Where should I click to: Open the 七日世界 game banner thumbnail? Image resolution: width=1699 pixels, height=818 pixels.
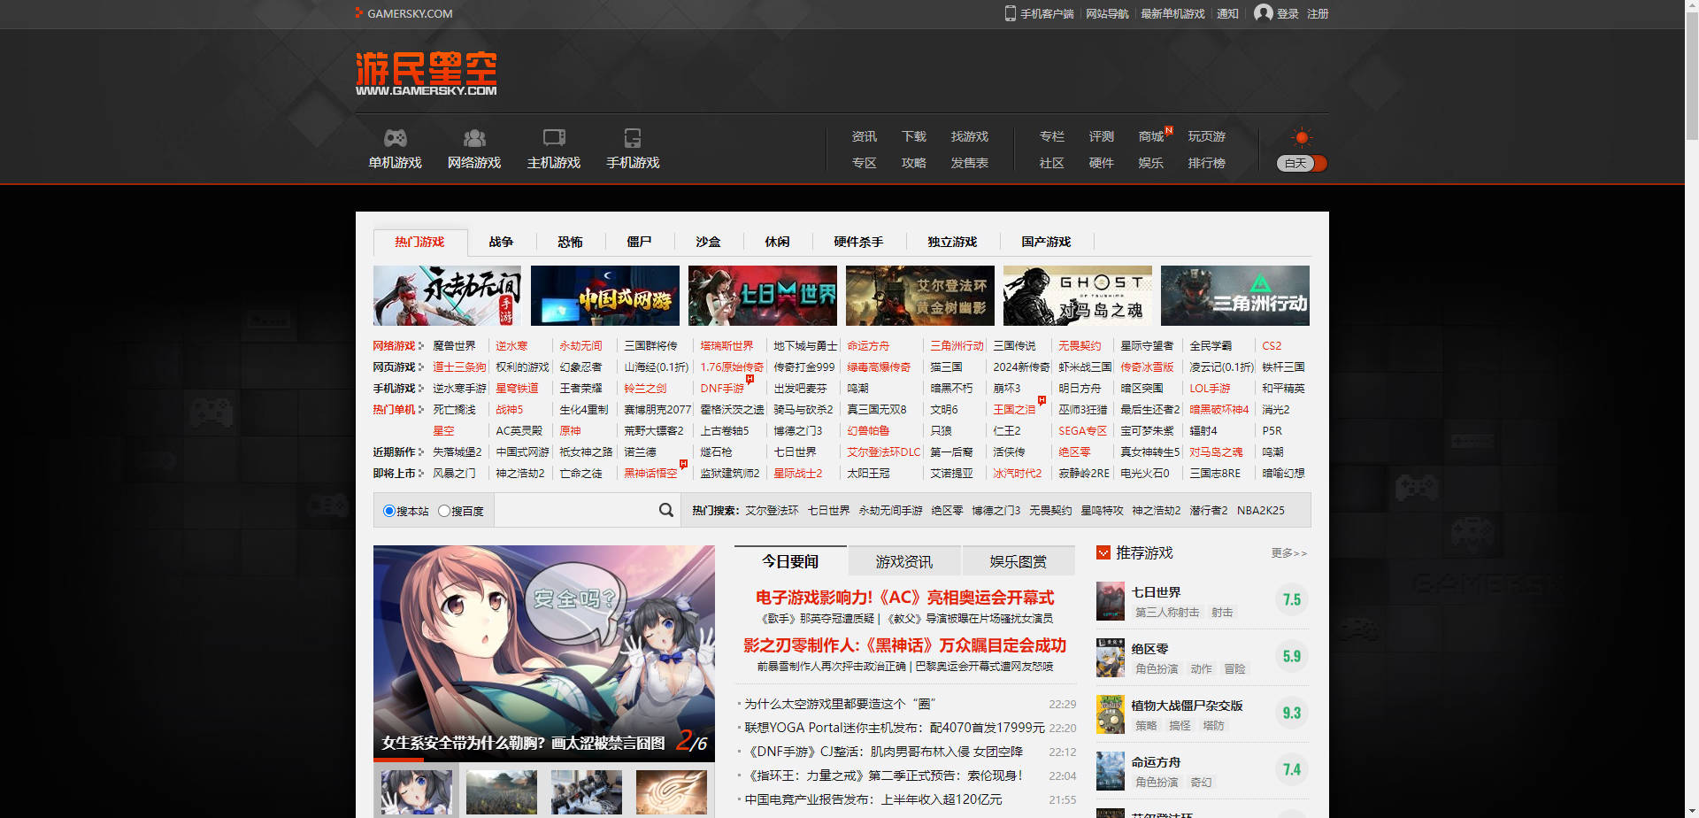[x=762, y=296]
